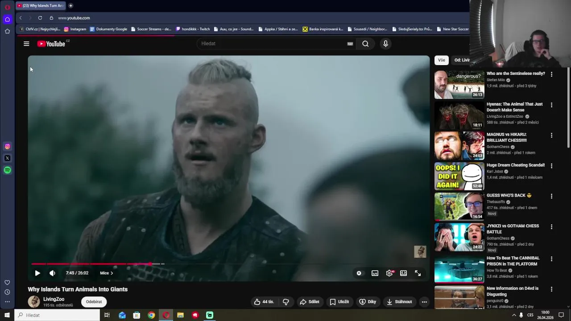Go to the YouTube home logo
The height and width of the screenshot is (321, 571).
[51, 44]
